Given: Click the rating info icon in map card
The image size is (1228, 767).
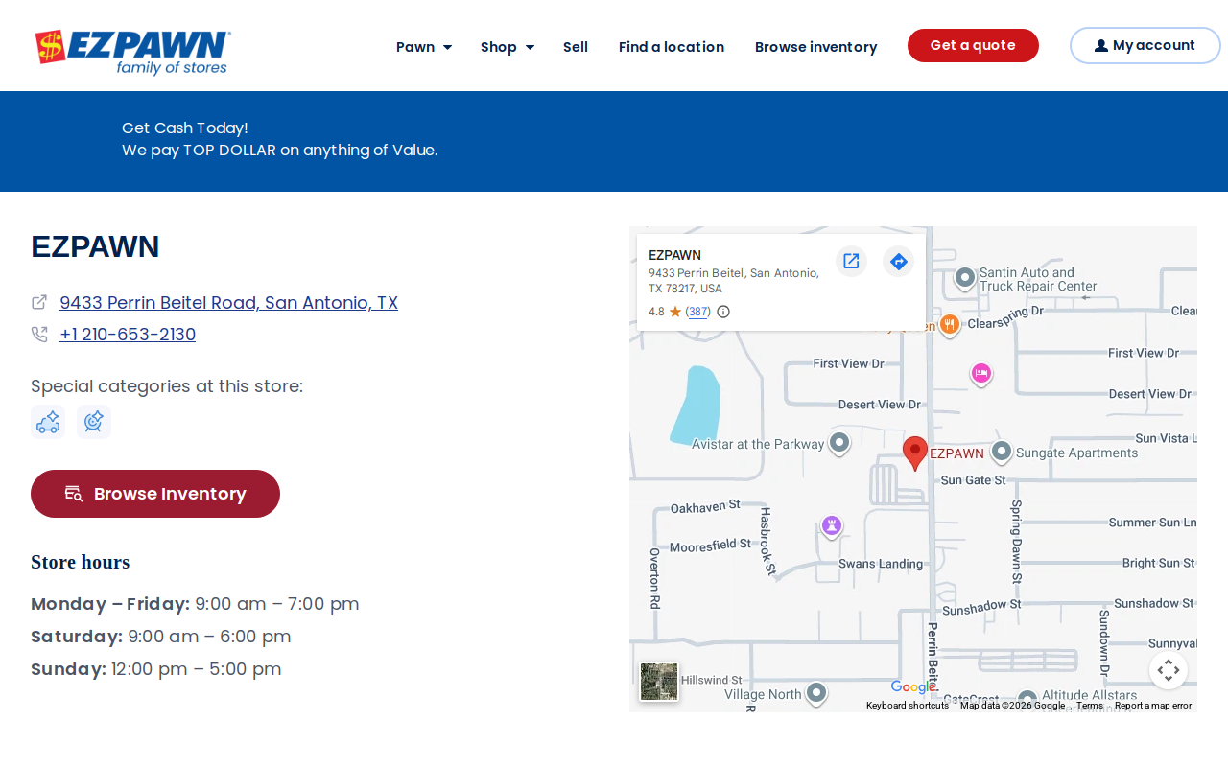Looking at the screenshot, I should [x=723, y=312].
